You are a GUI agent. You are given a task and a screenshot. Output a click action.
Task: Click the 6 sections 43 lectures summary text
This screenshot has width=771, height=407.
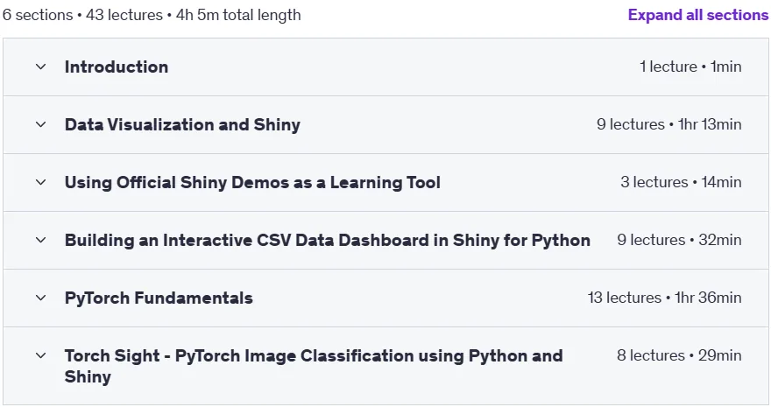152,15
